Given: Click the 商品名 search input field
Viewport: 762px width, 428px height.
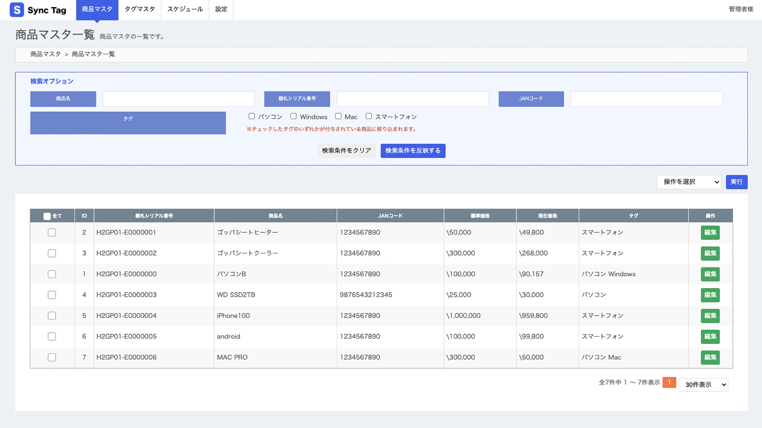Looking at the screenshot, I should click(179, 99).
